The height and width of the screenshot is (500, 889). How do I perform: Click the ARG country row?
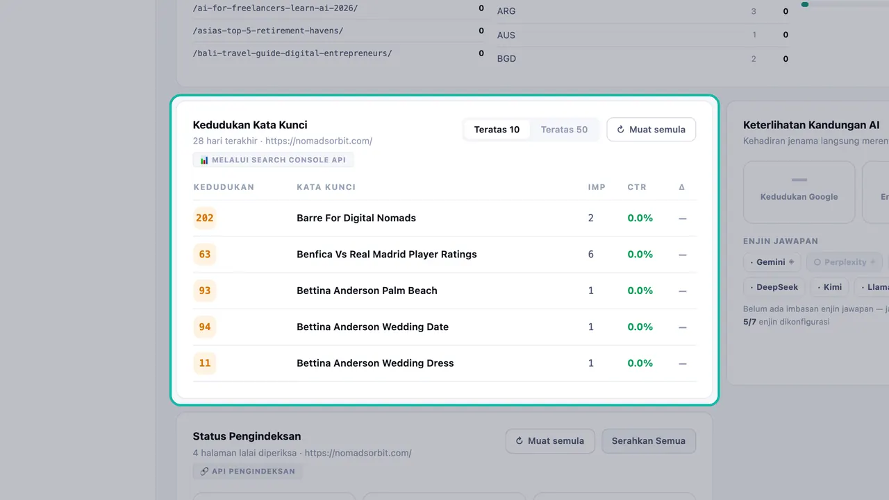click(x=642, y=11)
